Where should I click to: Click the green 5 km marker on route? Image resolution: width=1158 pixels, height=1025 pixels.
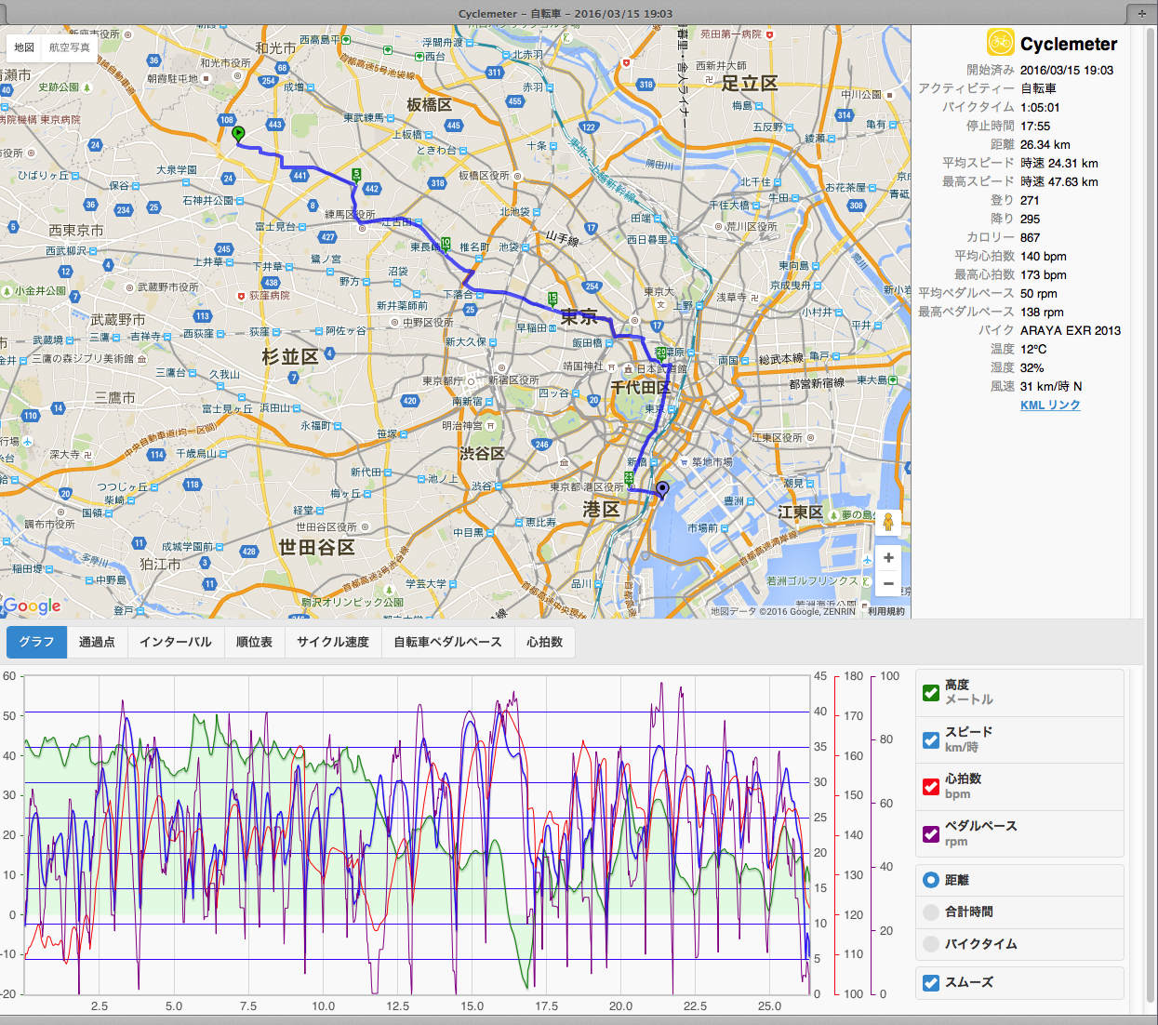[356, 174]
